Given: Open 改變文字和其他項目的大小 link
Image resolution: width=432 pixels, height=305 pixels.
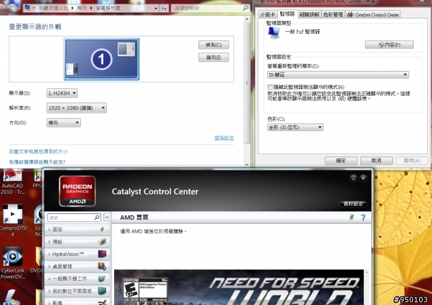Looking at the screenshot, I should pyautogui.click(x=38, y=152).
